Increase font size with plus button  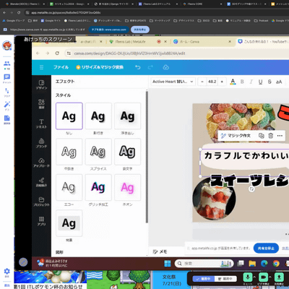click(222, 82)
